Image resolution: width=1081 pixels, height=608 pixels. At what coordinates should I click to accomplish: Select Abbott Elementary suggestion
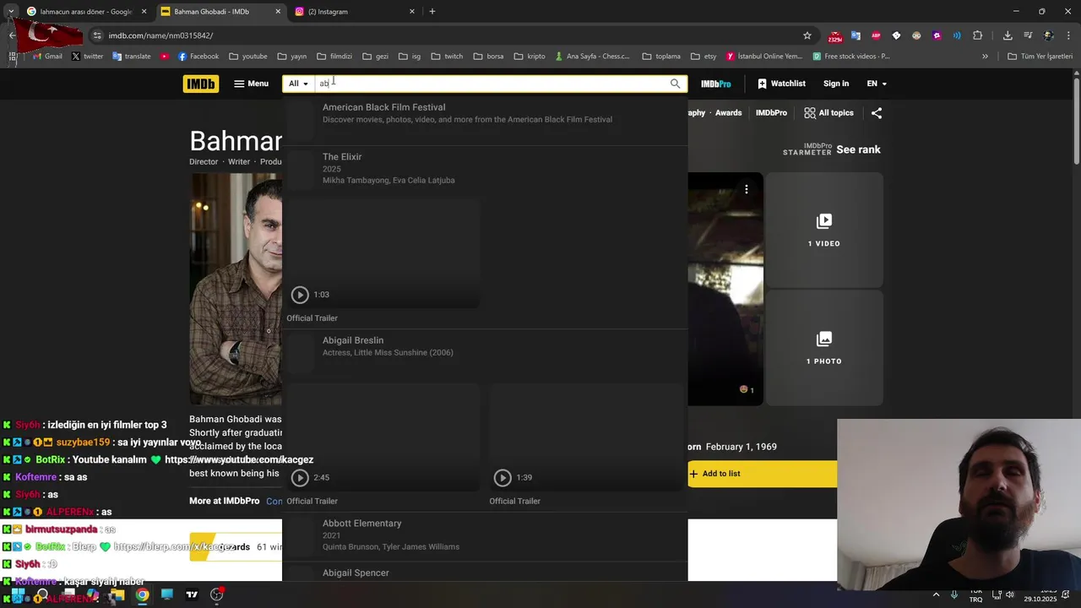click(x=485, y=535)
